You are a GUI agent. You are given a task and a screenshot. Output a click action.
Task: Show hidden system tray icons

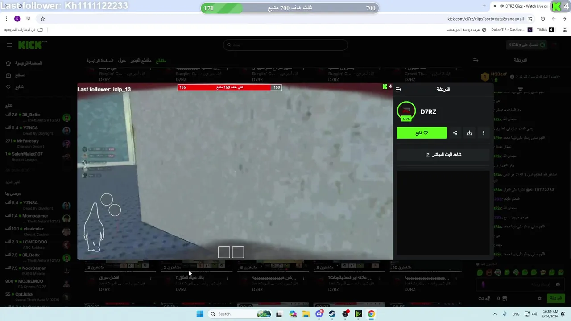click(495, 314)
